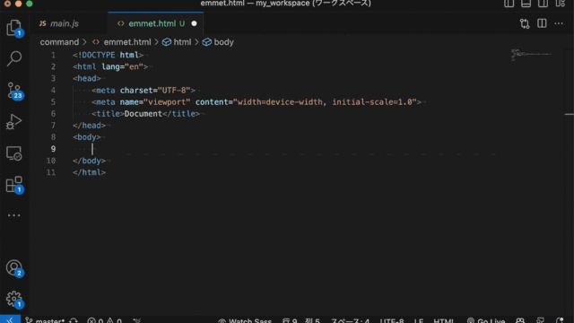Toggle the primary side bar layout icon

(509, 4)
